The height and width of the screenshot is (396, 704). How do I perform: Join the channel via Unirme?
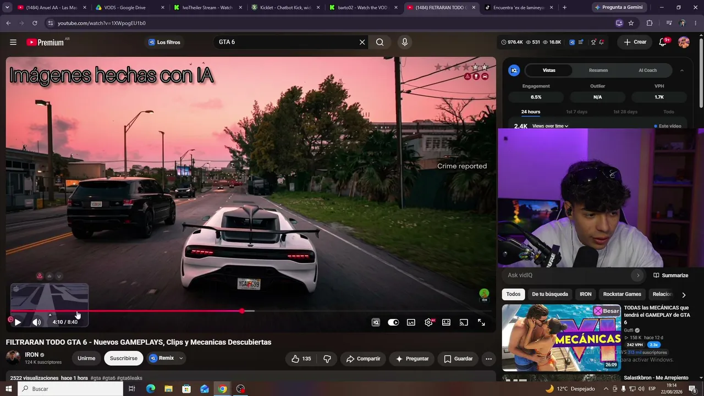(86, 359)
